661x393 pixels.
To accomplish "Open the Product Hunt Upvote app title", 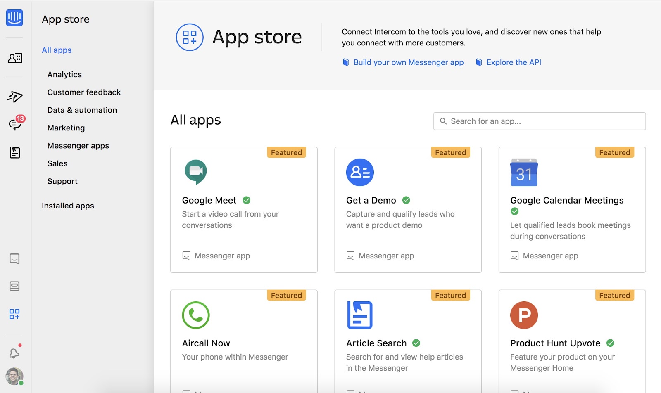I will [x=555, y=343].
